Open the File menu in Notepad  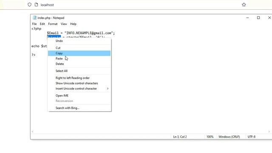34,24
